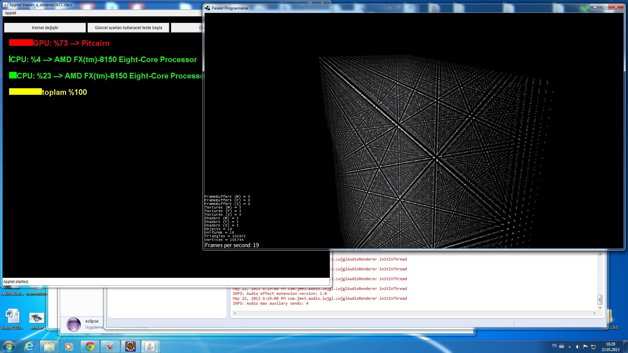Click 'Frames per second: 19' readout
The height and width of the screenshot is (353, 628).
[232, 245]
